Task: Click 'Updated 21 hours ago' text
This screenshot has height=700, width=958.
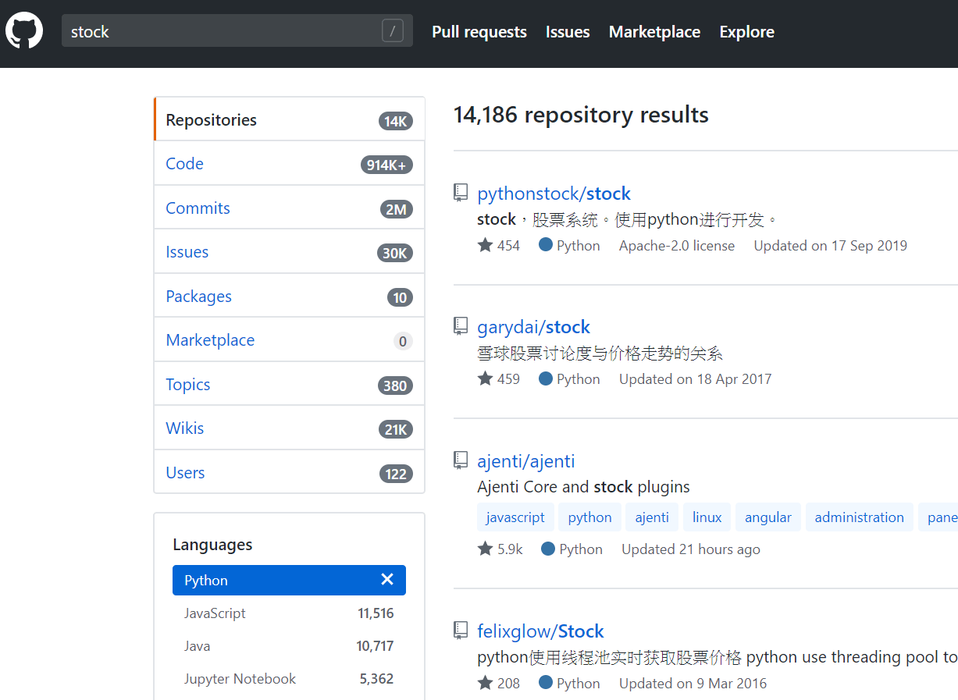Action: pos(691,549)
